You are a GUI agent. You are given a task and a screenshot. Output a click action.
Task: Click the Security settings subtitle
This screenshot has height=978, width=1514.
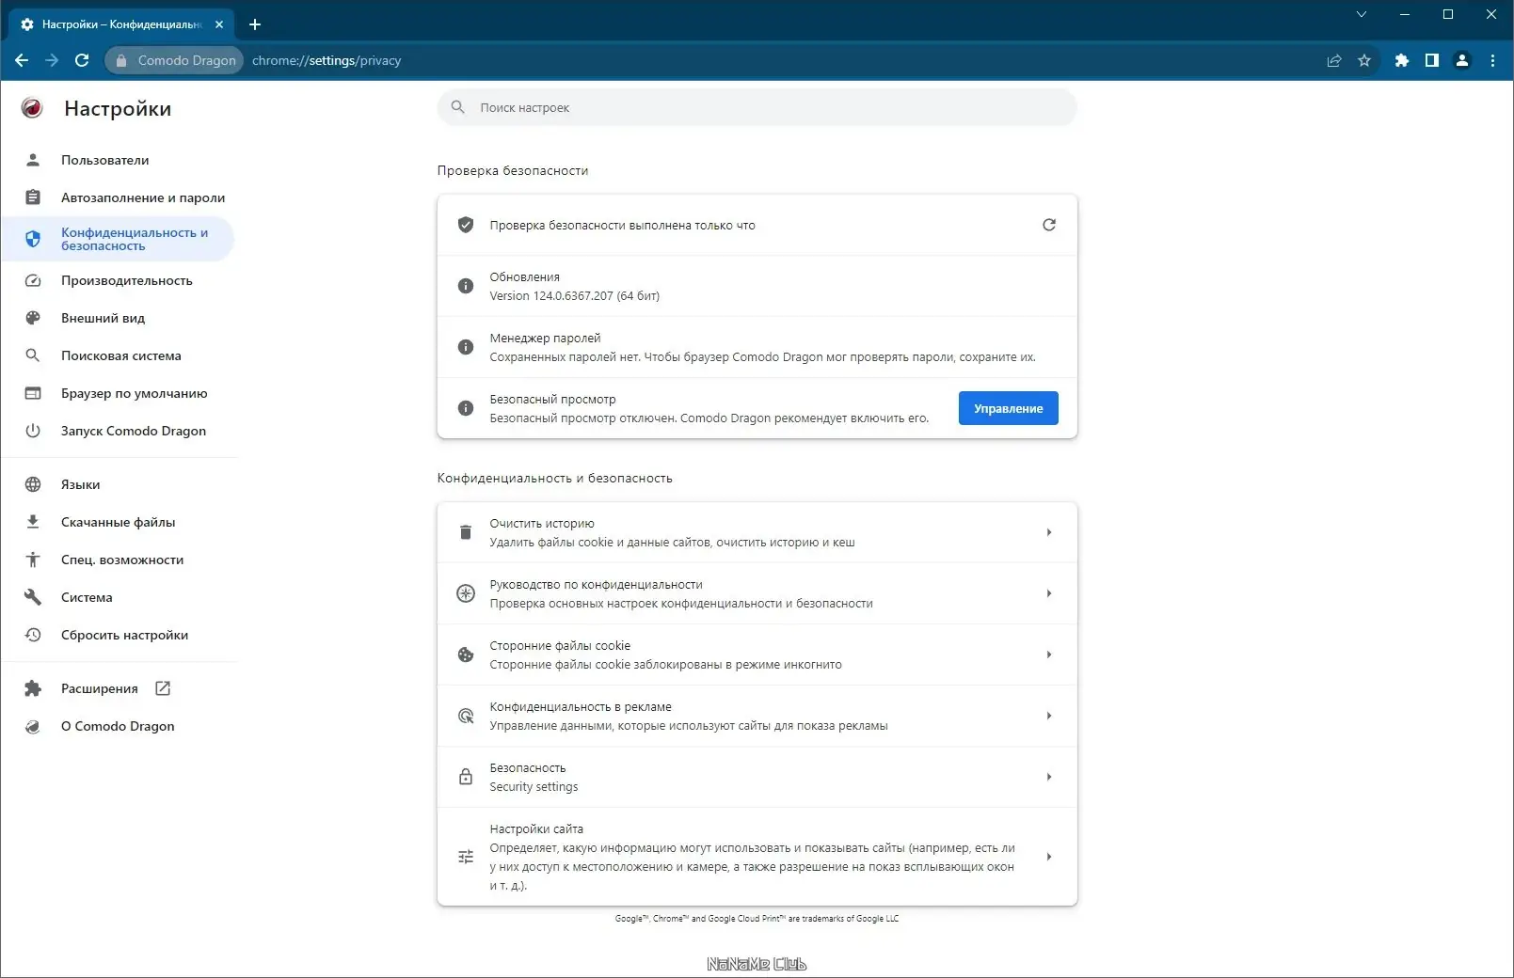[x=534, y=787]
